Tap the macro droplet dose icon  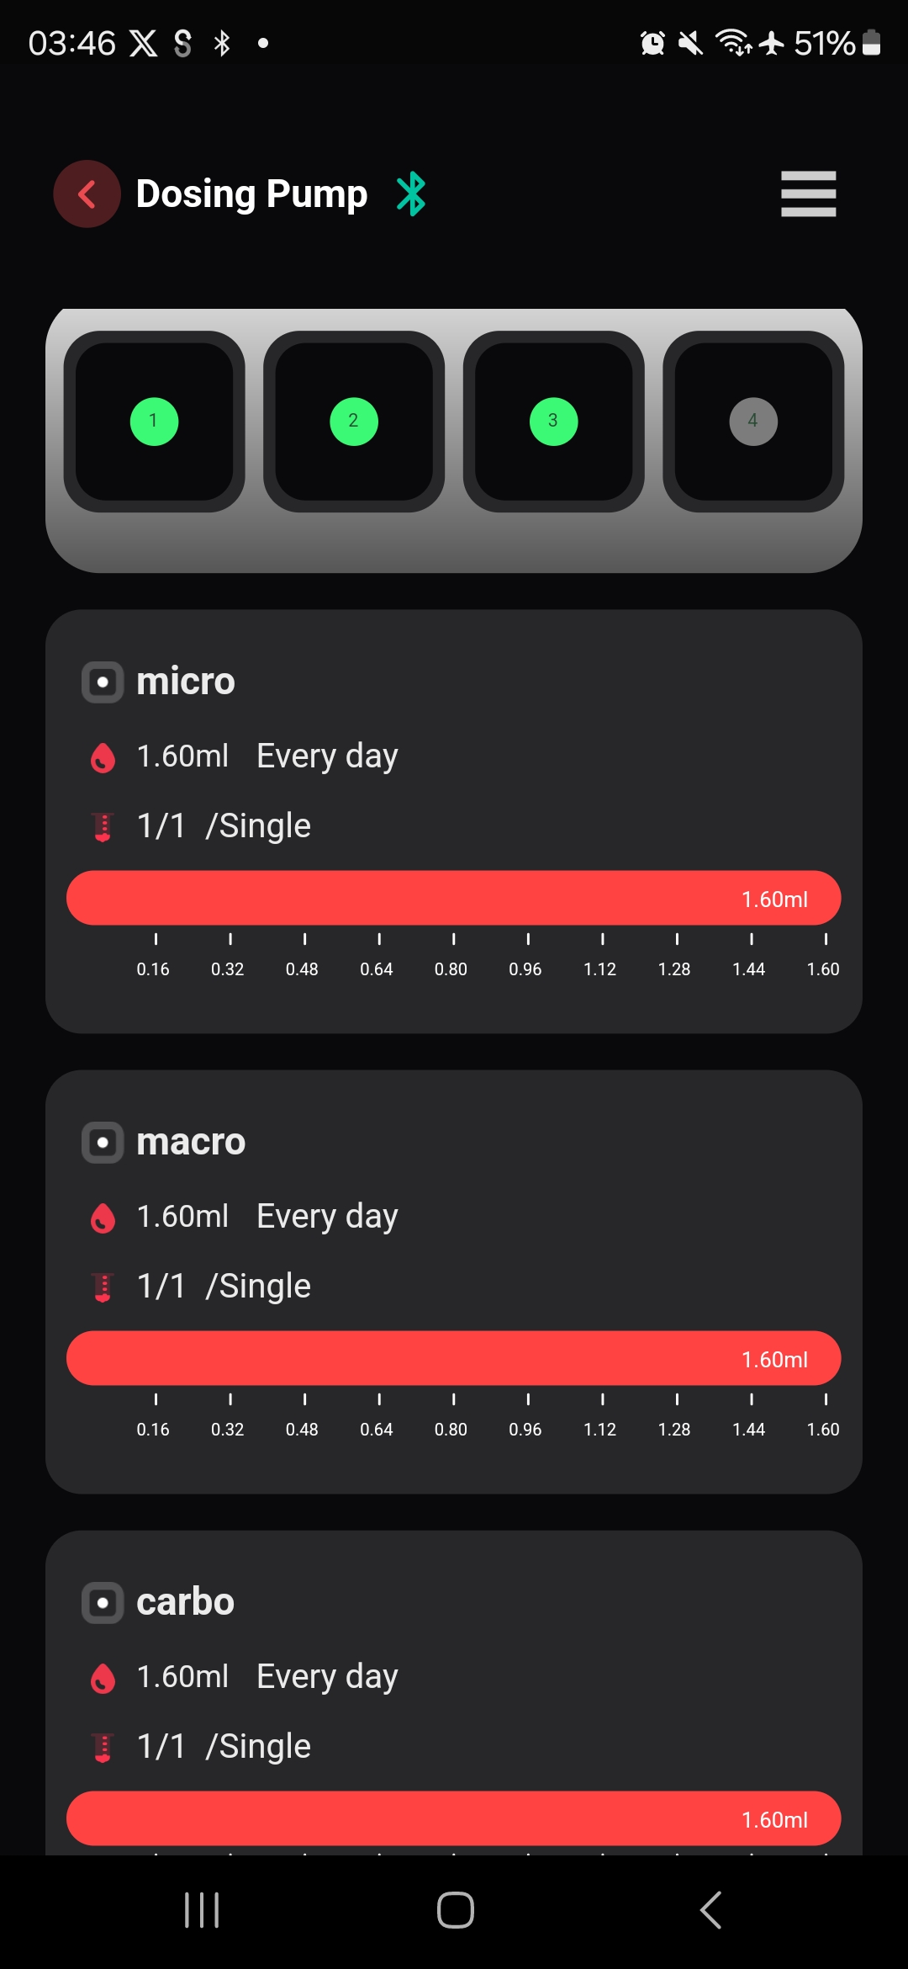(103, 1218)
